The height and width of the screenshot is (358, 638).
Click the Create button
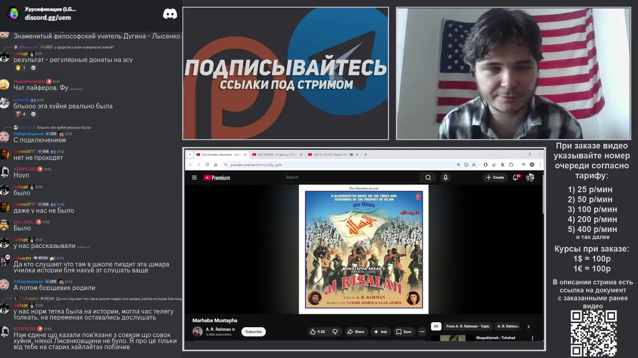click(495, 178)
